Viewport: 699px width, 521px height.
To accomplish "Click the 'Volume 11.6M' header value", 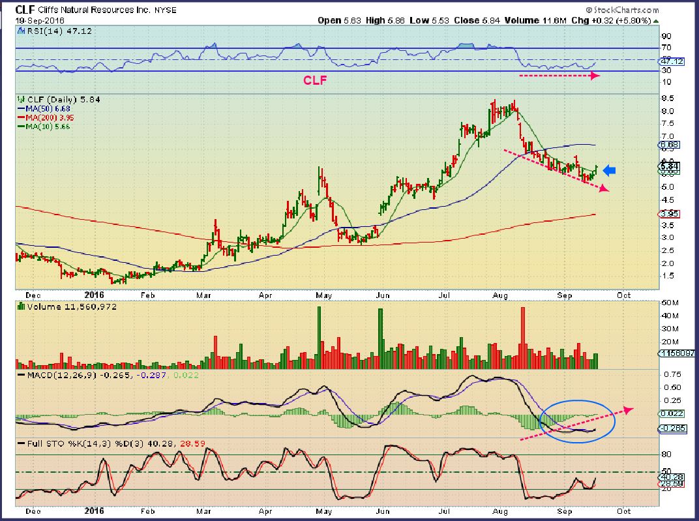I will 535,20.
